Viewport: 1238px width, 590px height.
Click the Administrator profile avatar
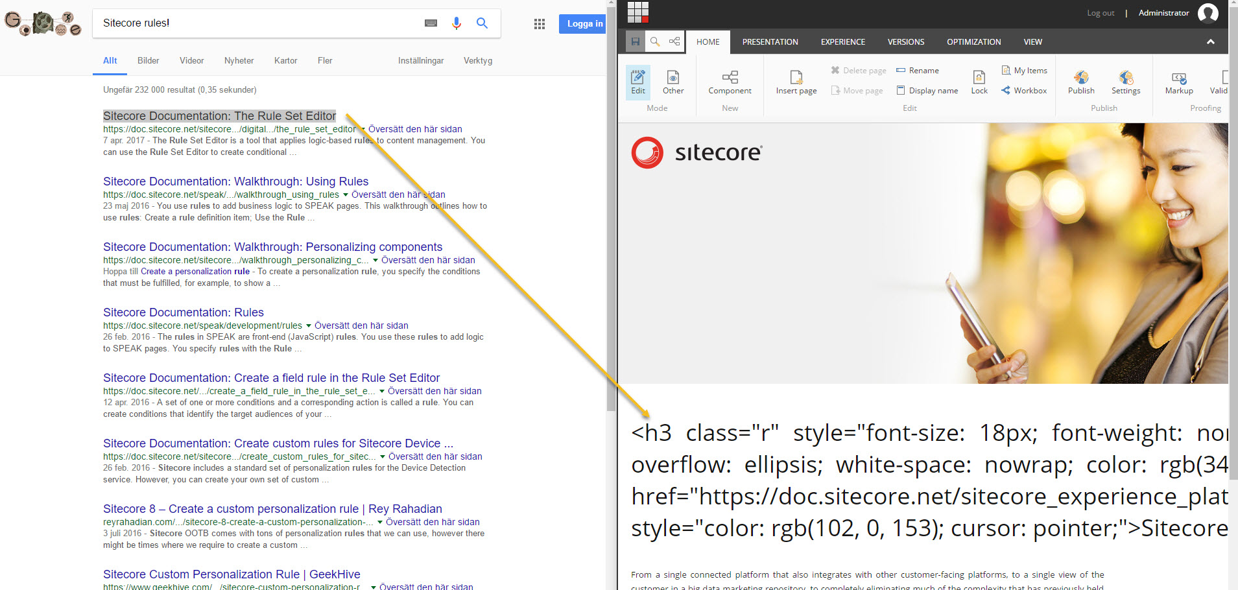point(1208,13)
